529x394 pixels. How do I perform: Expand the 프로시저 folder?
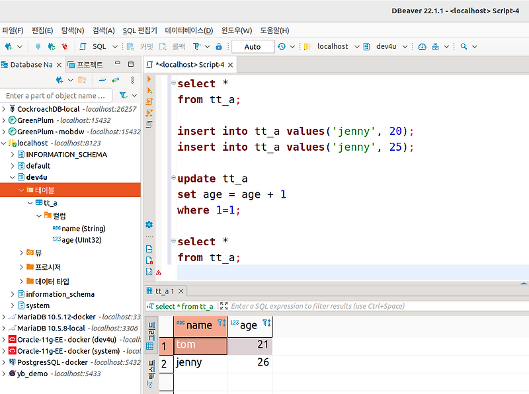click(21, 267)
